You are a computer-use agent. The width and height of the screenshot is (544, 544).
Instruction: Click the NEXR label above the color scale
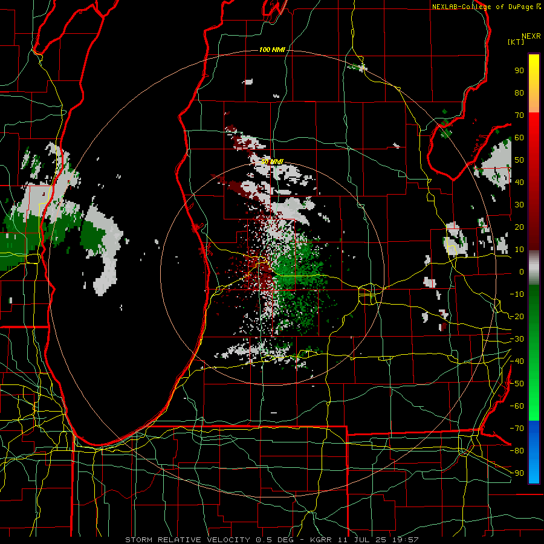pyautogui.click(x=531, y=36)
